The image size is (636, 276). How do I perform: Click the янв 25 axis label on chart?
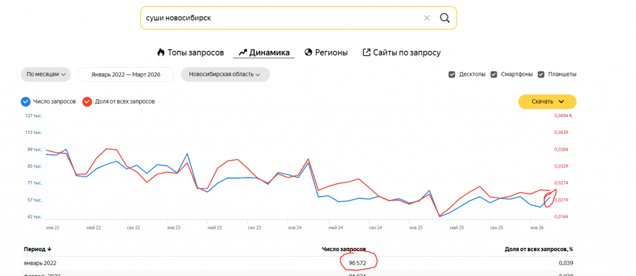pyautogui.click(x=416, y=228)
